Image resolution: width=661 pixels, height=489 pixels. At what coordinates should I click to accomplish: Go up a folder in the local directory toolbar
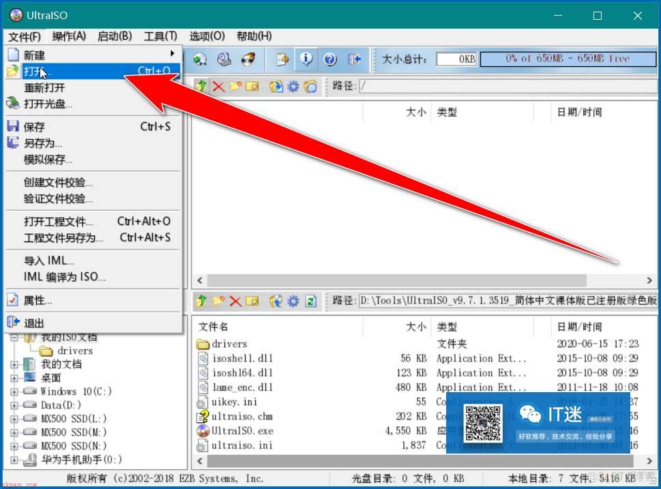point(201,301)
